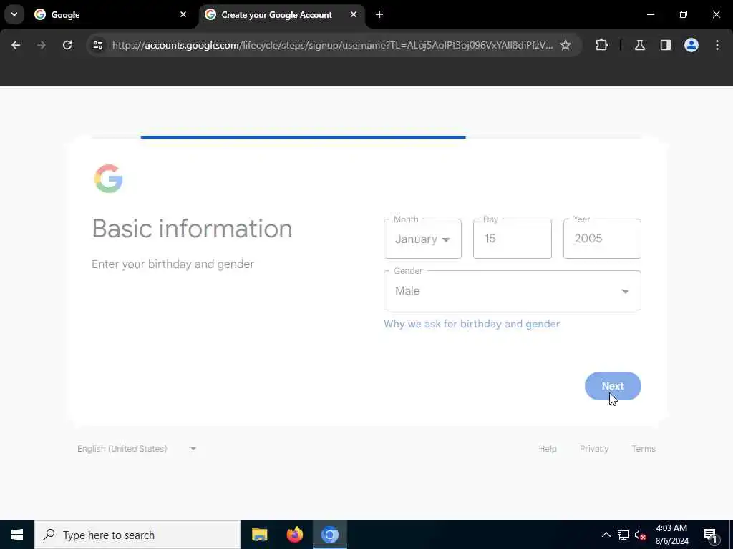Expand the Month dropdown showing January
The width and height of the screenshot is (733, 549).
tap(422, 239)
